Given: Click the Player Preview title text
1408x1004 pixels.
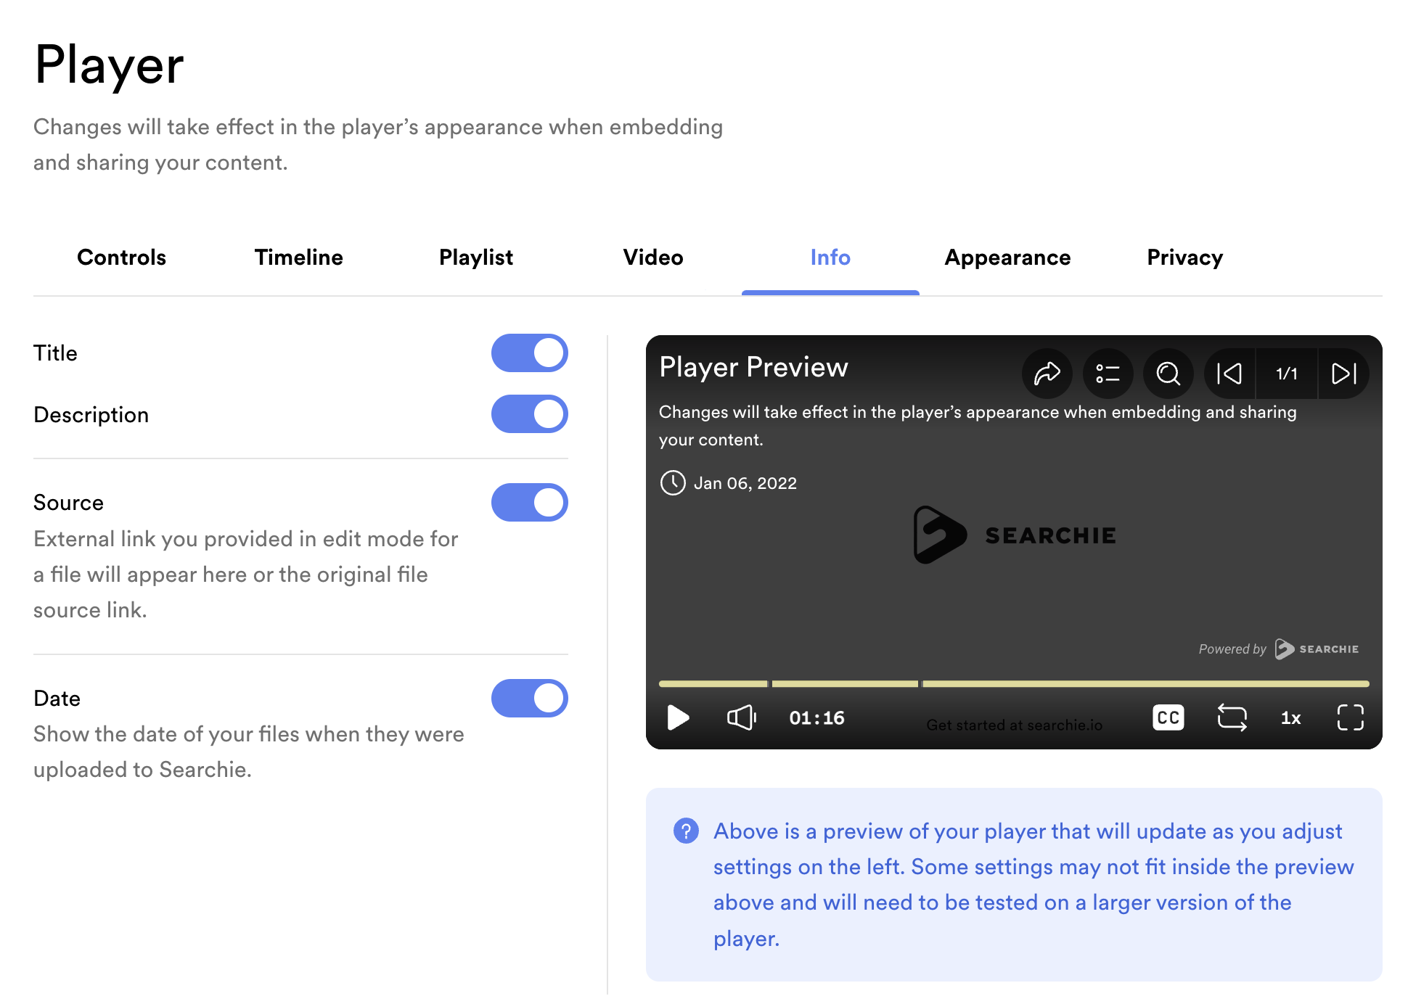Looking at the screenshot, I should (753, 367).
